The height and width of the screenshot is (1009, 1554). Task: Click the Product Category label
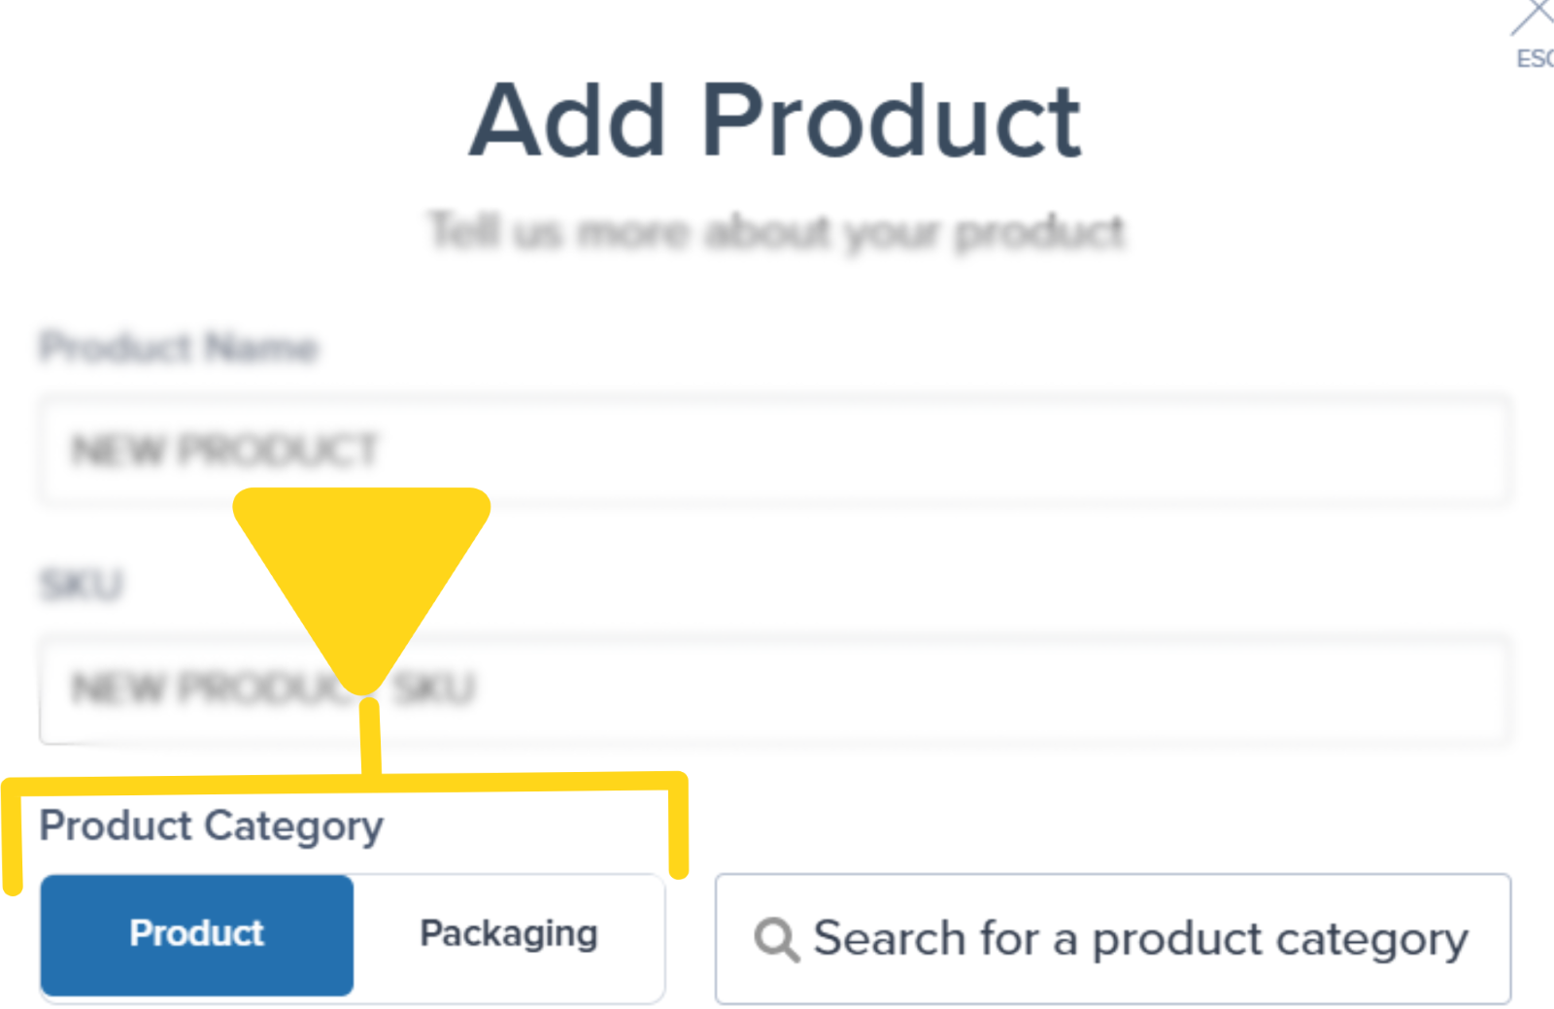click(212, 826)
